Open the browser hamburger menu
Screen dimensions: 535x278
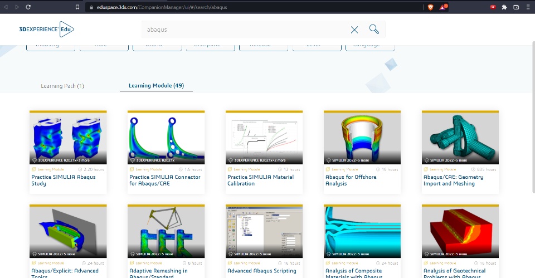[528, 7]
